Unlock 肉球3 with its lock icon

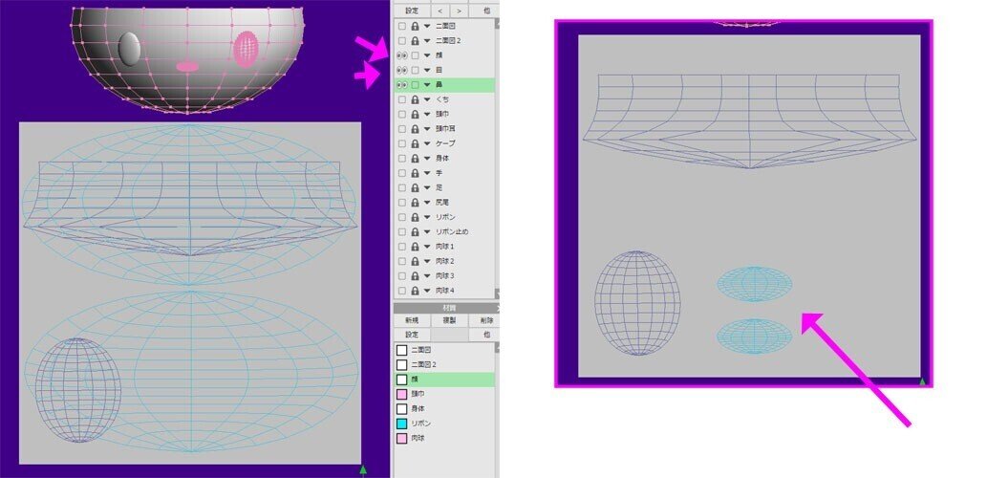click(x=415, y=276)
